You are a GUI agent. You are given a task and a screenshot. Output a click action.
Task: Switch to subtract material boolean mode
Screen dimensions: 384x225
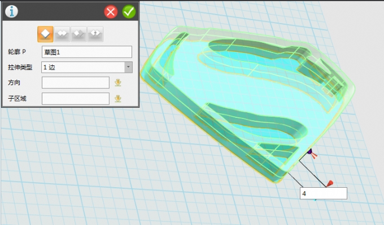[x=78, y=34]
